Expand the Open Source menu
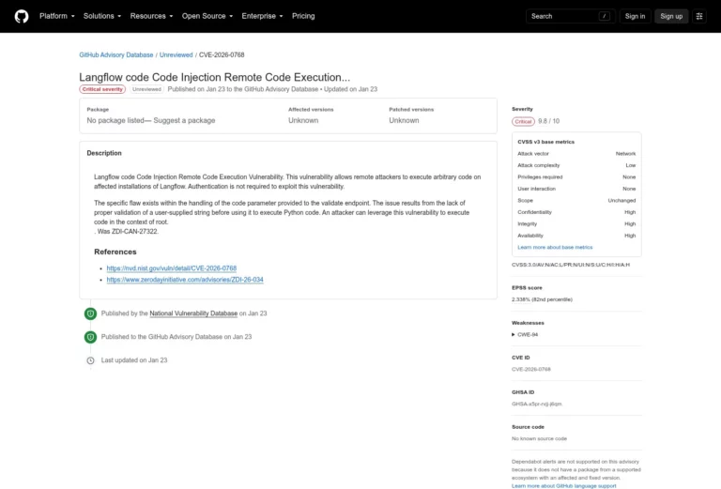 207,16
